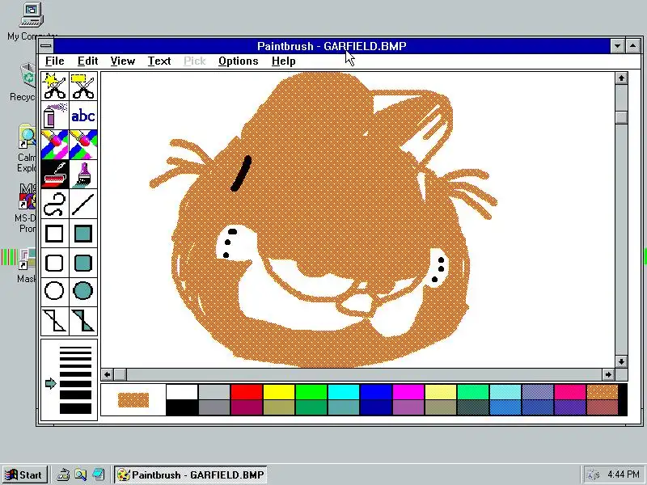Click the system tray icon beside the clock
647x485 pixels.
point(593,474)
